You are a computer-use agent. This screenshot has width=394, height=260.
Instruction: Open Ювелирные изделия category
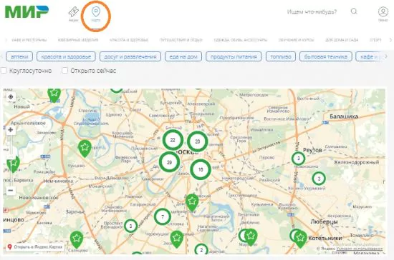tap(78, 40)
